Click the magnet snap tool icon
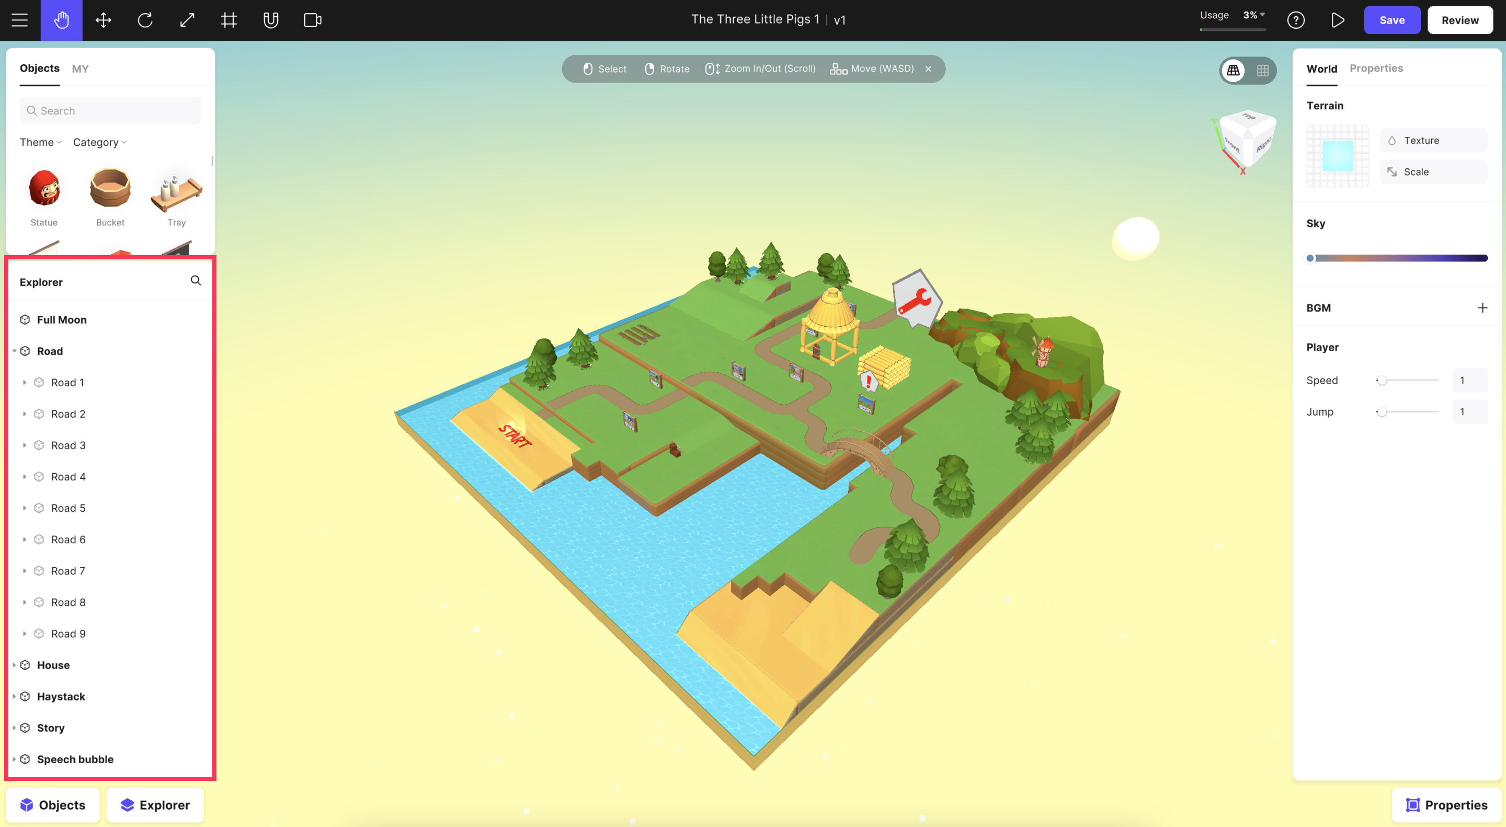The width and height of the screenshot is (1506, 827). coord(271,20)
